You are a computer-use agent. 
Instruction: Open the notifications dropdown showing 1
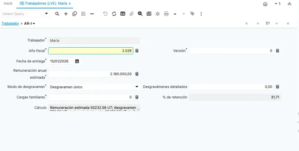pyautogui.click(x=277, y=4)
